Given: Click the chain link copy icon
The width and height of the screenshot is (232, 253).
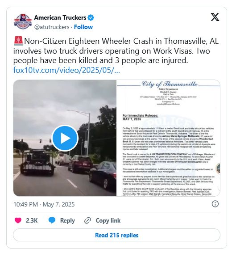Looking at the screenshot, I should [87, 220].
